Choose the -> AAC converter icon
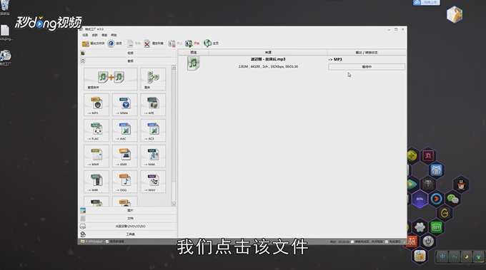The width and height of the screenshot is (486, 270). [124, 130]
